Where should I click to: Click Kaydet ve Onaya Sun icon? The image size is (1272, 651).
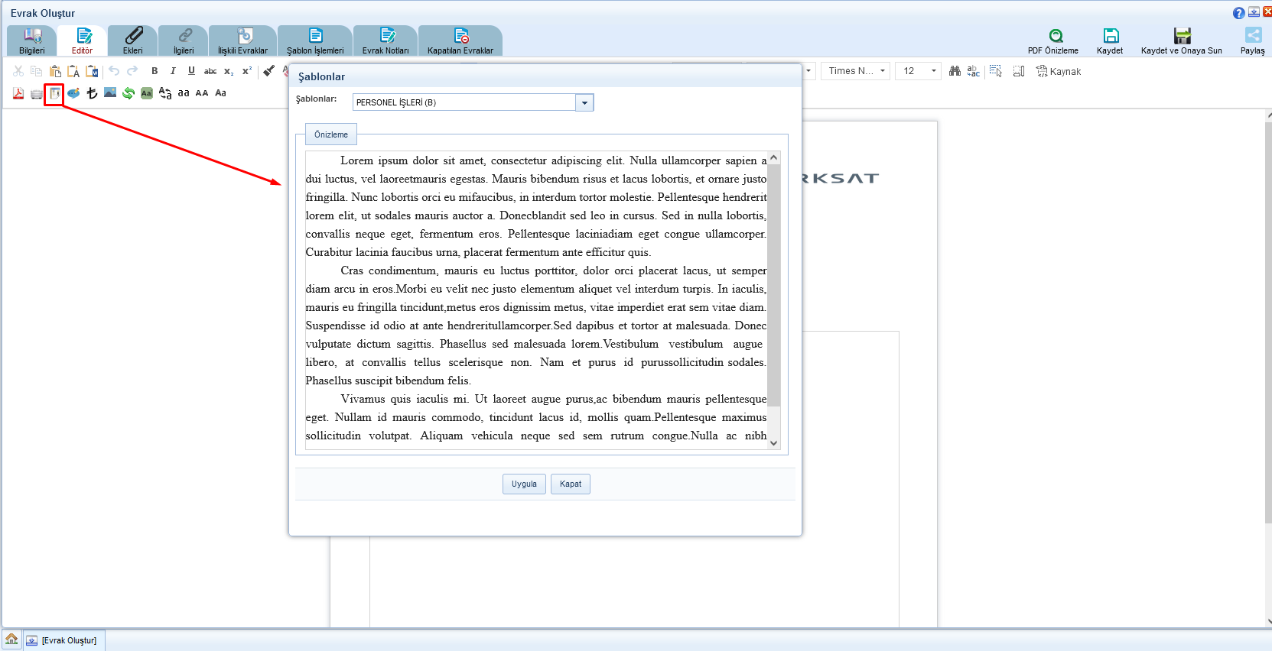[x=1182, y=40]
